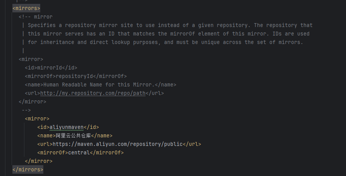Place the cursor on the "<!-- mirror" comment start
Viewport: 346px width, 176px height.
pyautogui.click(x=35, y=17)
